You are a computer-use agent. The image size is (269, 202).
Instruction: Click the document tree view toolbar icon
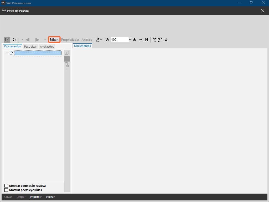[7, 40]
